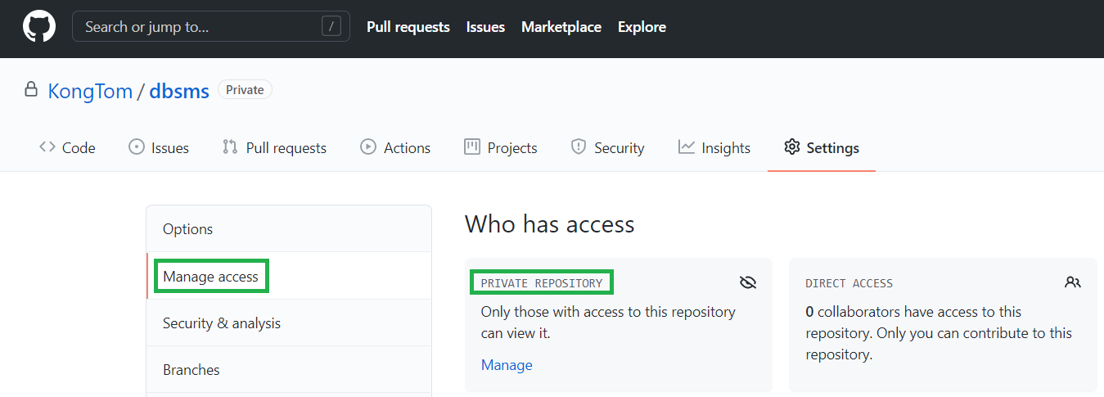Open the GitHub home logo
This screenshot has height=397, width=1104.
(39, 27)
